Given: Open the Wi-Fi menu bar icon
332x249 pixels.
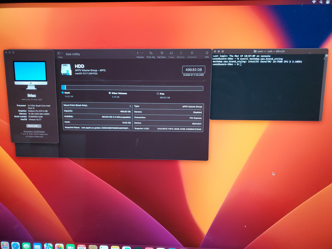Looking at the screenshot, I should point(314,2).
